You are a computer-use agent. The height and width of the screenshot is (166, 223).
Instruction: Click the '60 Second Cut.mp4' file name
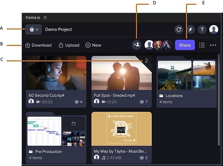(x=47, y=95)
